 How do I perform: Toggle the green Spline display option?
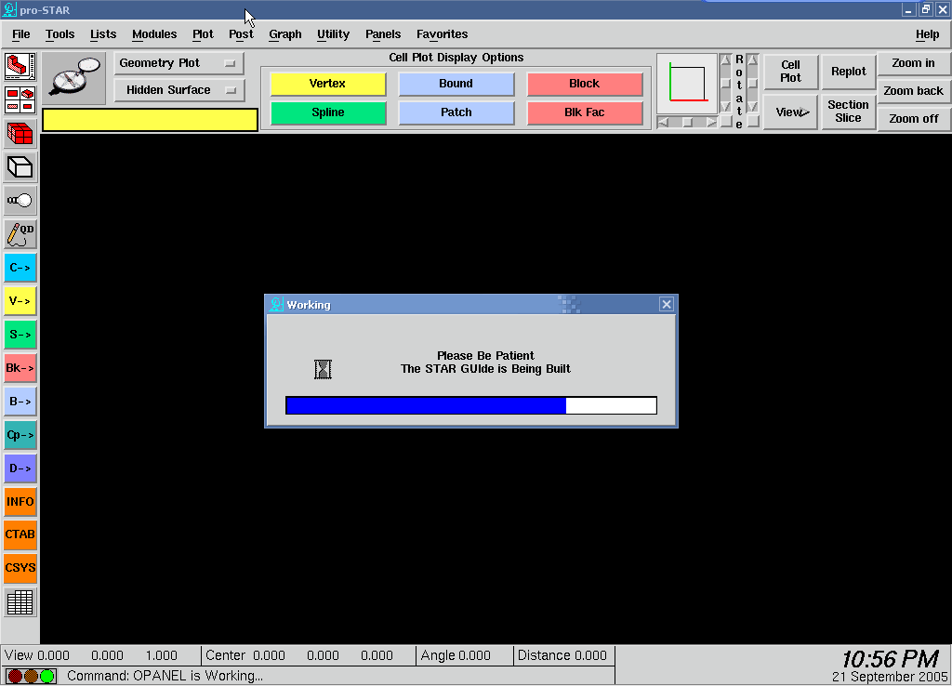pos(328,112)
